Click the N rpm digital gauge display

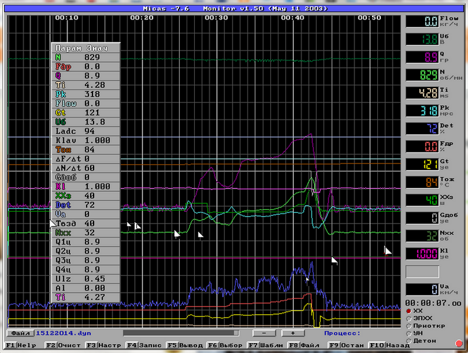pos(422,75)
